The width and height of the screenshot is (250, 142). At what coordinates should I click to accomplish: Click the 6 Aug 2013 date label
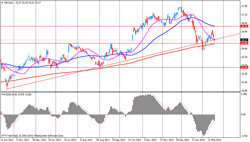tap(86, 140)
